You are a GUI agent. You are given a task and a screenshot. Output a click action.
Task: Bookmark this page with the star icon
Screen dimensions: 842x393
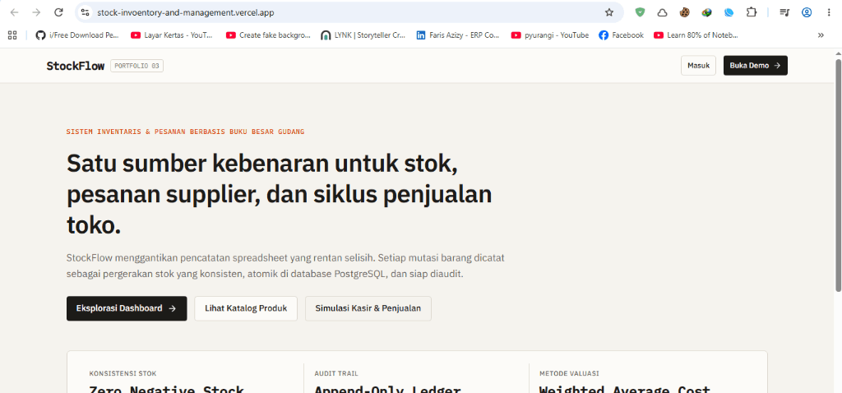click(x=609, y=12)
